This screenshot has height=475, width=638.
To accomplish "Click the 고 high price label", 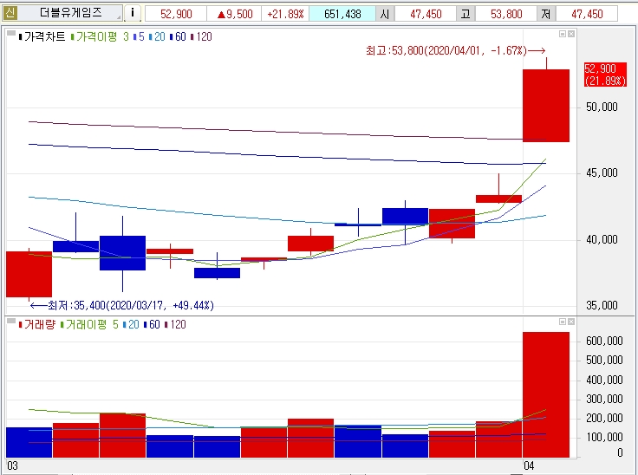I will (465, 14).
